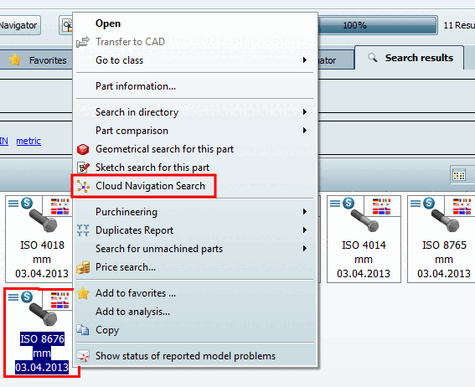Click the Duplicates Report icon
This screenshot has height=387, width=475.
[83, 230]
